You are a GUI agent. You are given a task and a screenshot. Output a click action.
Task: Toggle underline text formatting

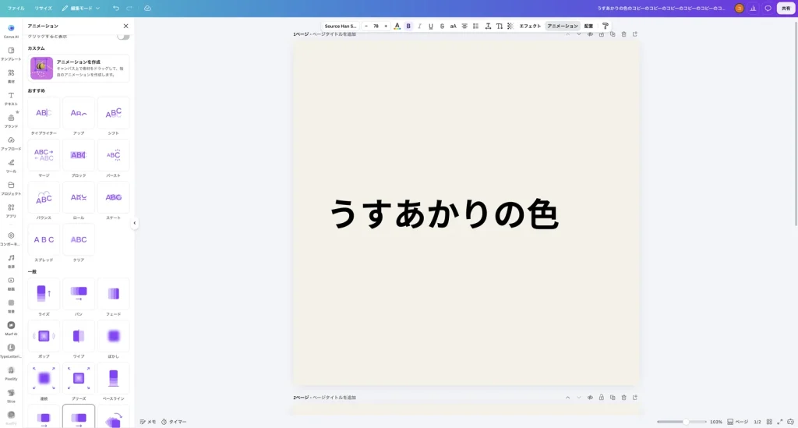coord(430,26)
